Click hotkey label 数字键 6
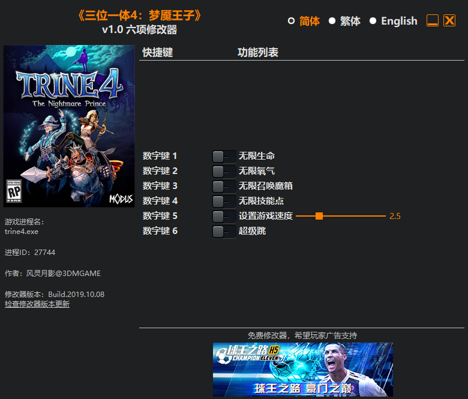468x399 pixels. (x=160, y=230)
